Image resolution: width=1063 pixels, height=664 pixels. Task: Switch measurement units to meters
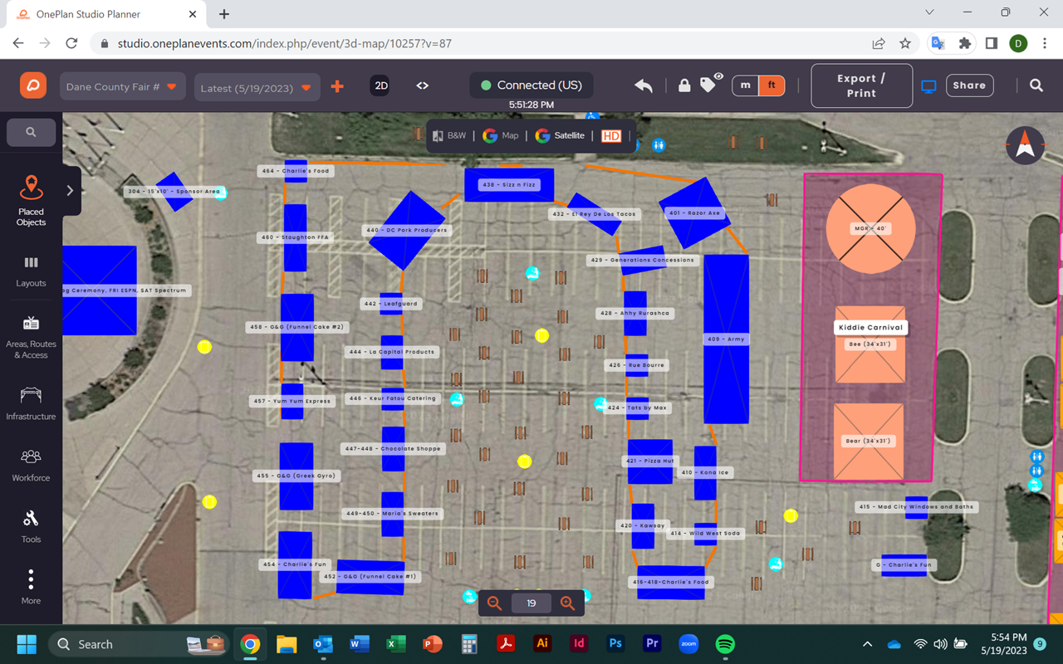coord(743,85)
